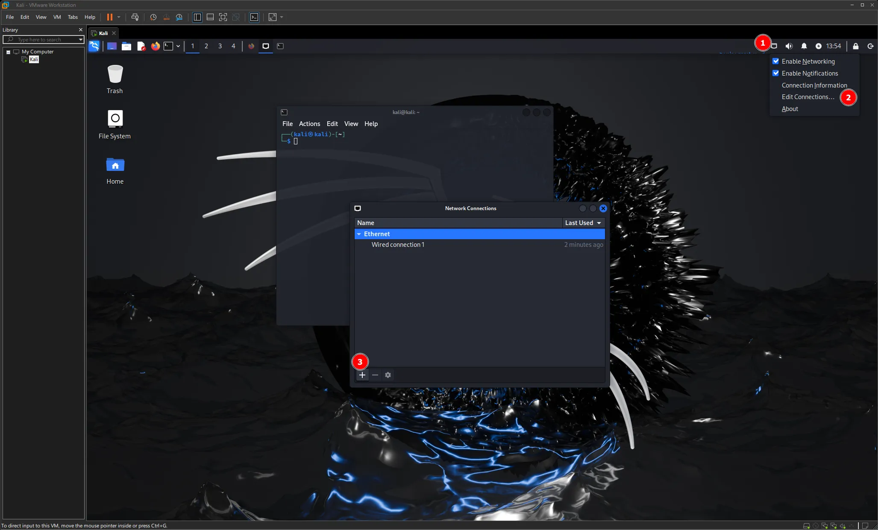Click the volume speaker icon in panel
Viewport: 878px width, 530px height.
tap(789, 46)
